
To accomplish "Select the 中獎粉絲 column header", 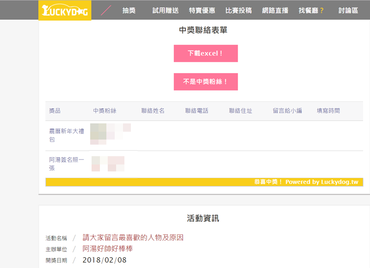I will (105, 111).
